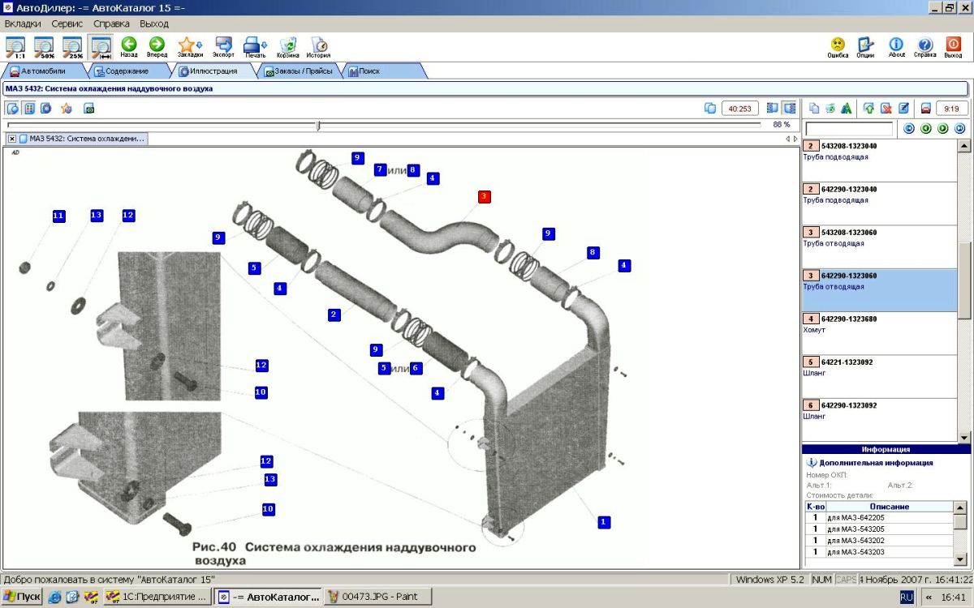This screenshot has width=974, height=608.
Task: Click green up-arrow parts icon
Action: [x=869, y=108]
